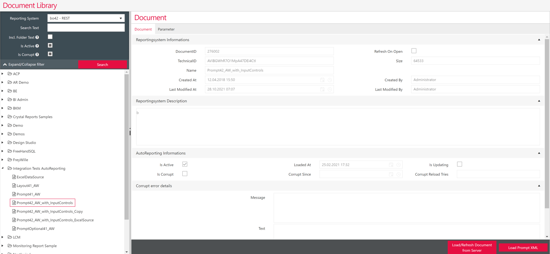Click the Crystal Reports Samples folder icon
Viewport: 550px width, 254px height.
[x=10, y=117]
